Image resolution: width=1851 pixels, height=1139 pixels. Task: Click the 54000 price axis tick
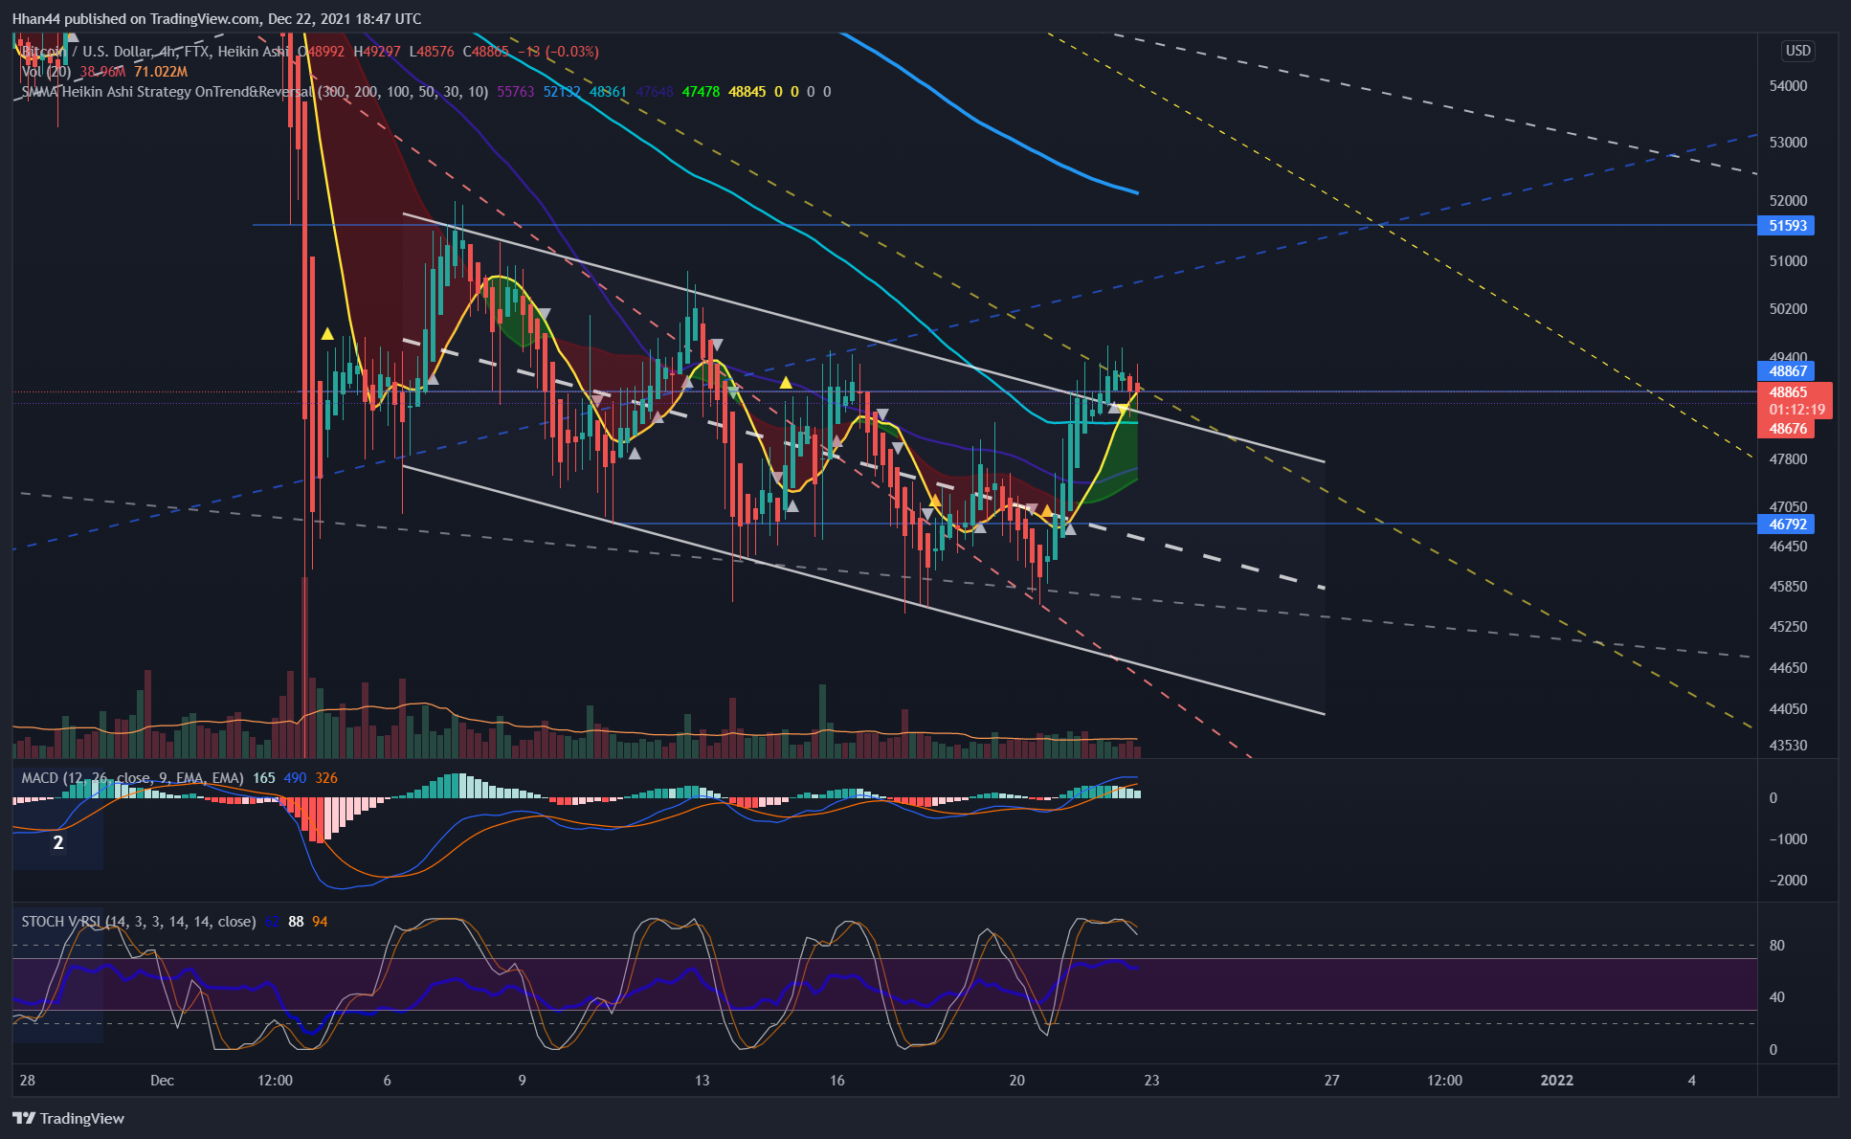pyautogui.click(x=1788, y=86)
